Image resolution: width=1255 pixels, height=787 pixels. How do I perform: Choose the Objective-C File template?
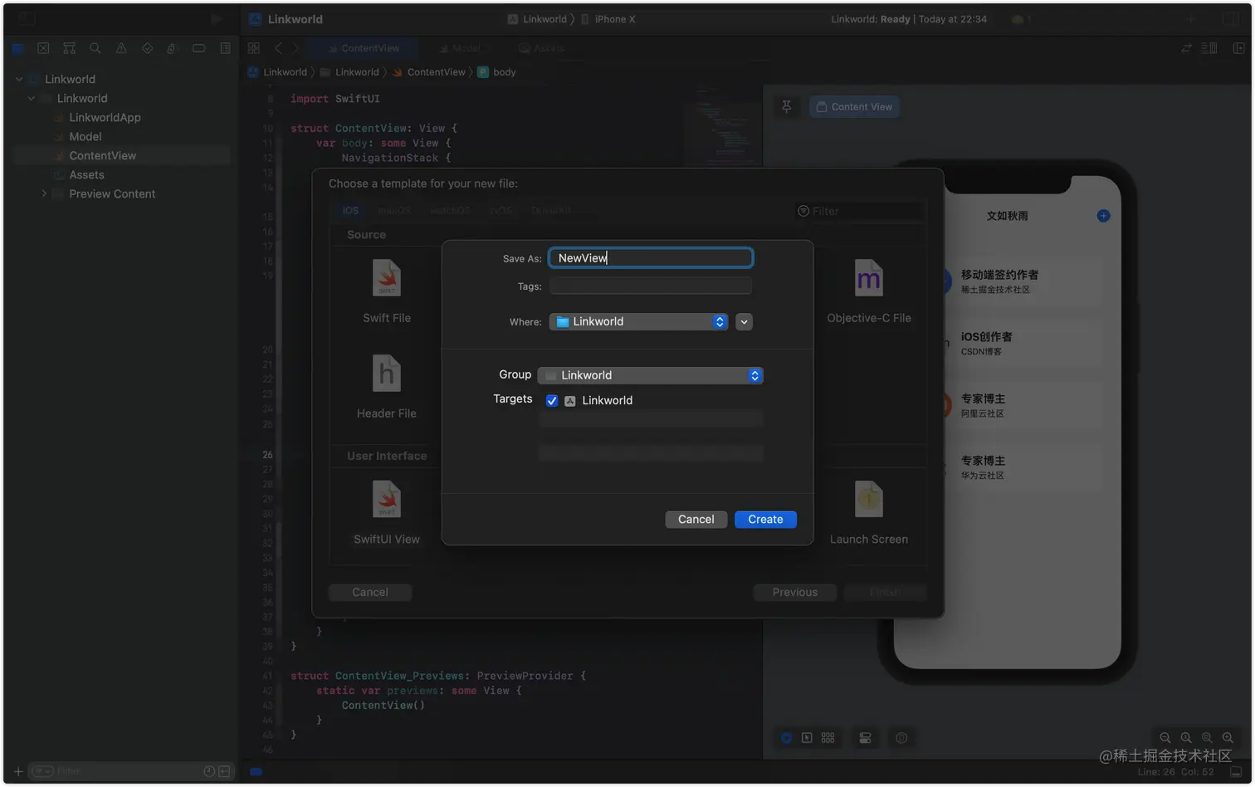click(x=869, y=291)
